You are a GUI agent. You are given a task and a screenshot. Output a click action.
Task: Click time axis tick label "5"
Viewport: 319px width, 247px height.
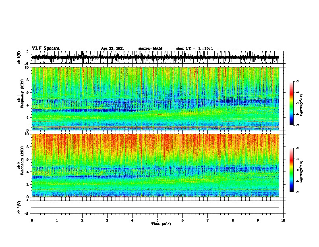(157, 220)
